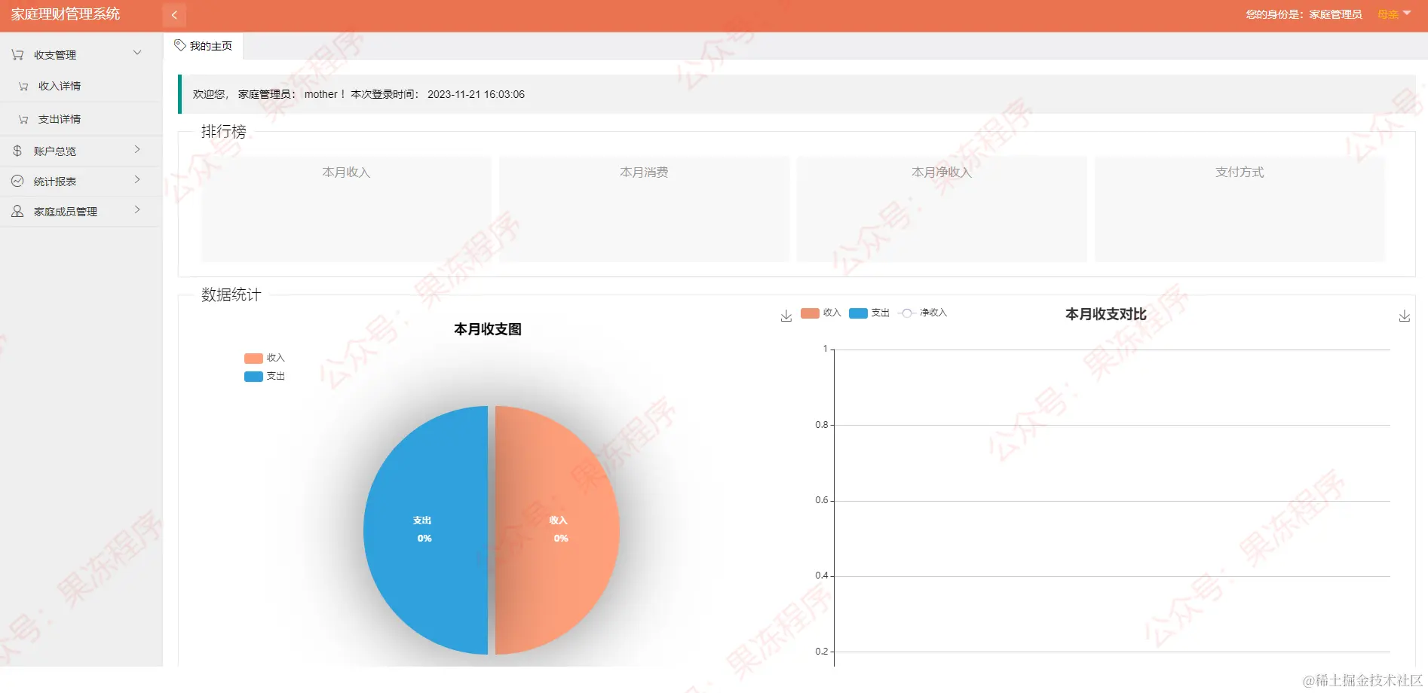Toggle 收入 series in bar chart legend

(821, 313)
